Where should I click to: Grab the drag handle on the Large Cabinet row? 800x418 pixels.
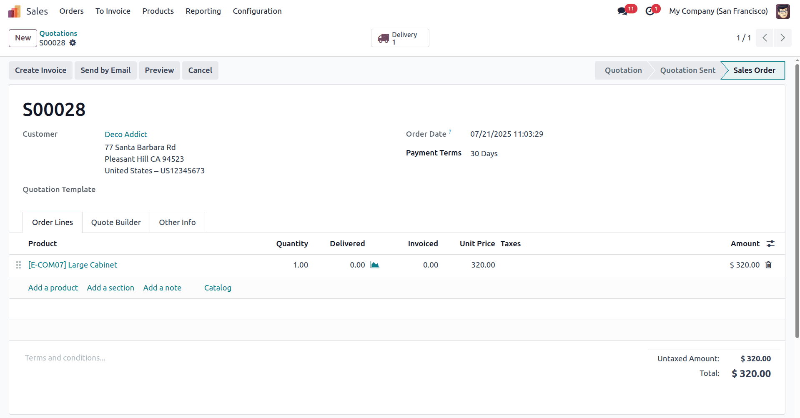point(18,265)
